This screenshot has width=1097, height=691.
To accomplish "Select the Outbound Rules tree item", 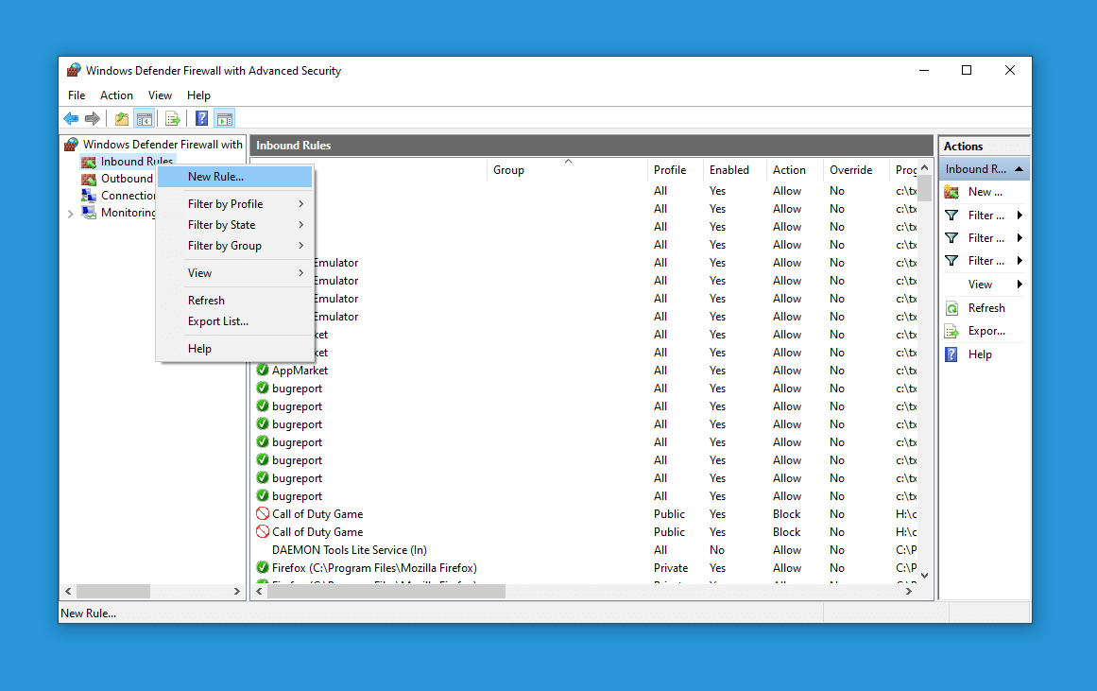I will pyautogui.click(x=127, y=179).
